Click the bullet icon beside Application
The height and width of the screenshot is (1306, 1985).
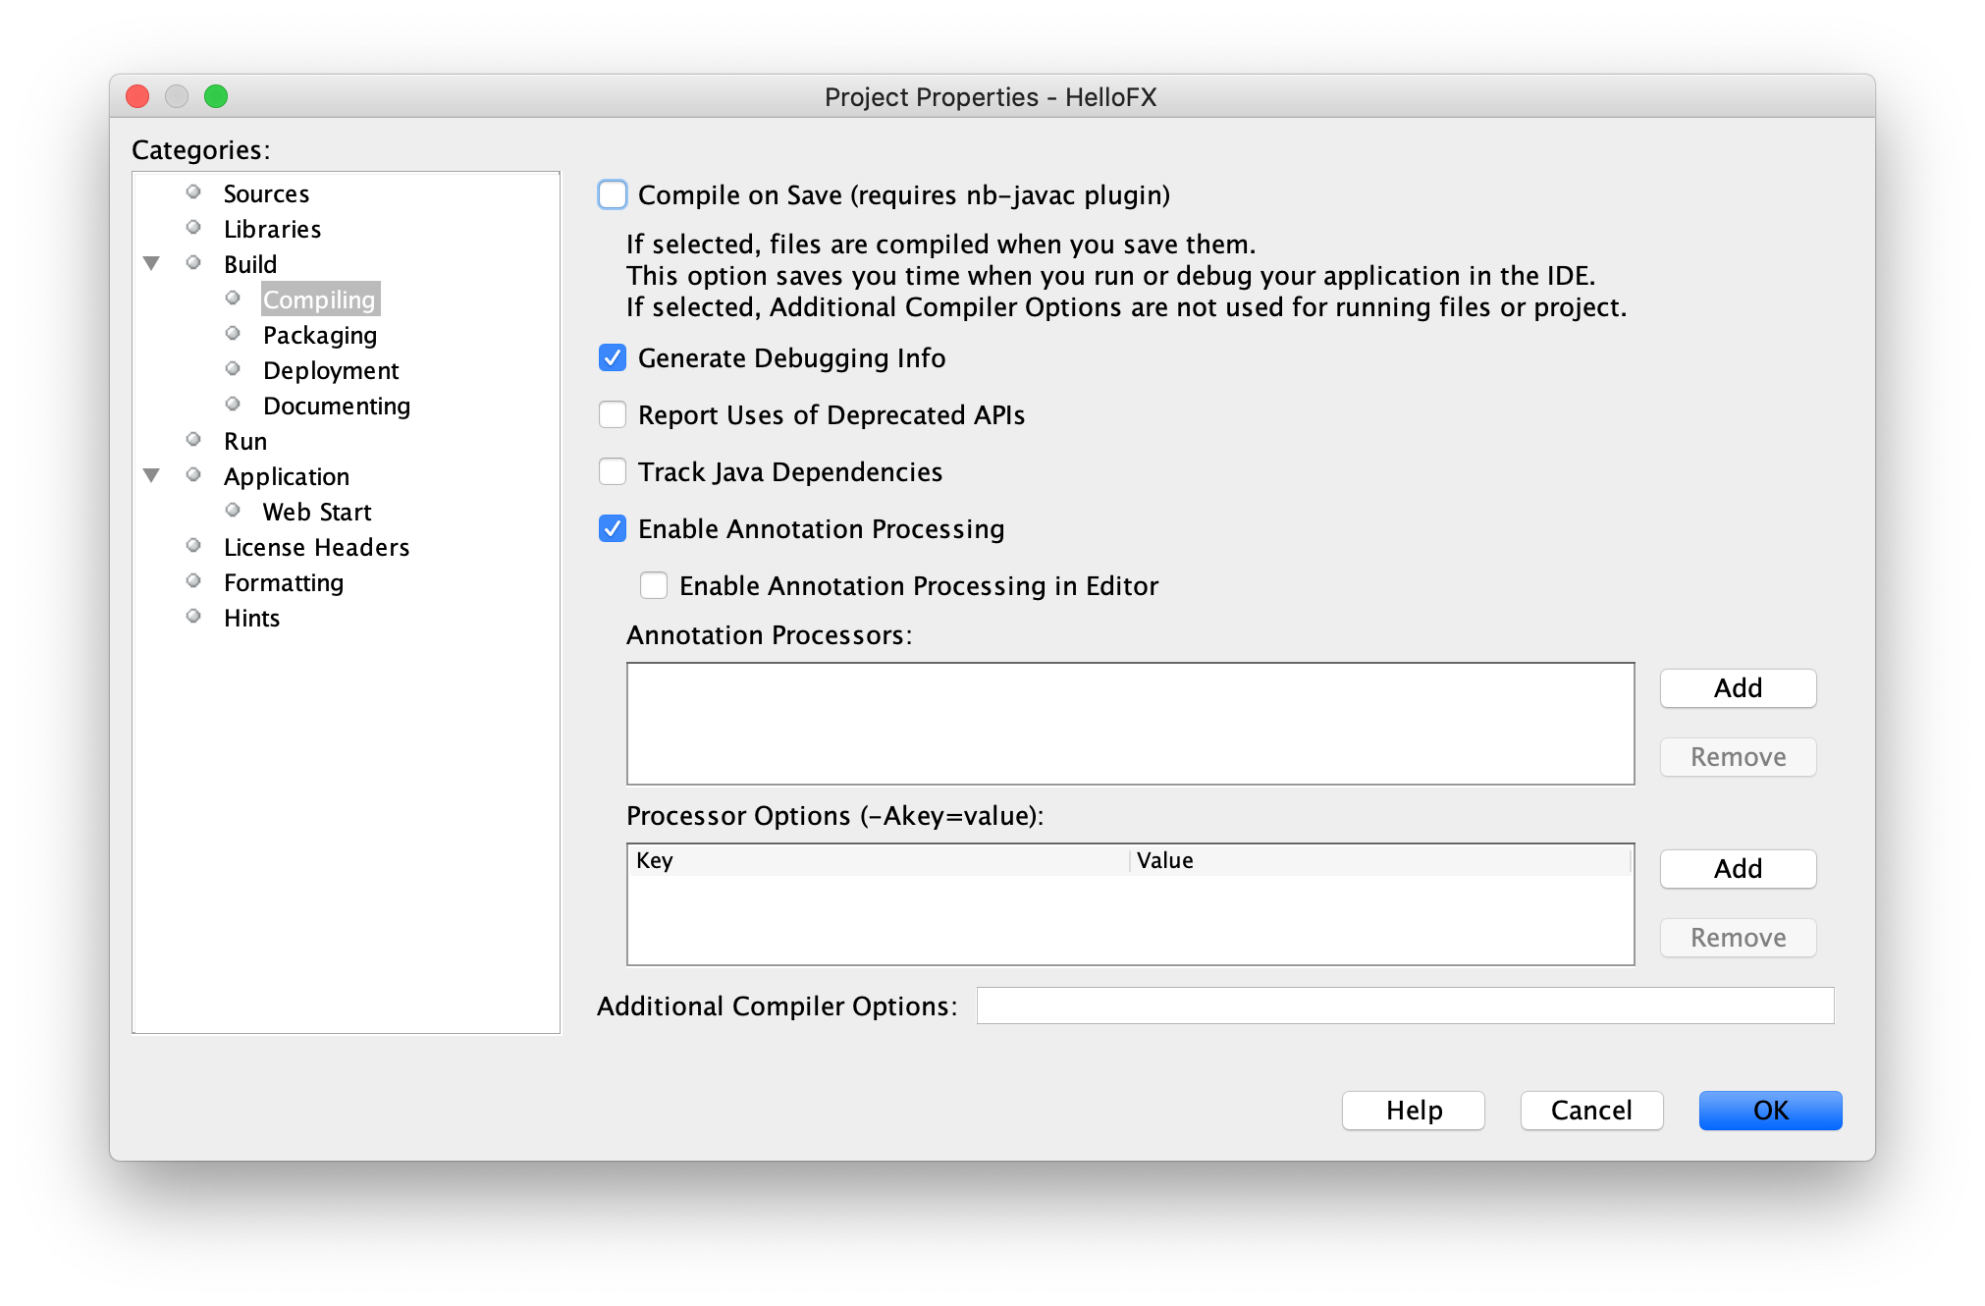tap(193, 474)
